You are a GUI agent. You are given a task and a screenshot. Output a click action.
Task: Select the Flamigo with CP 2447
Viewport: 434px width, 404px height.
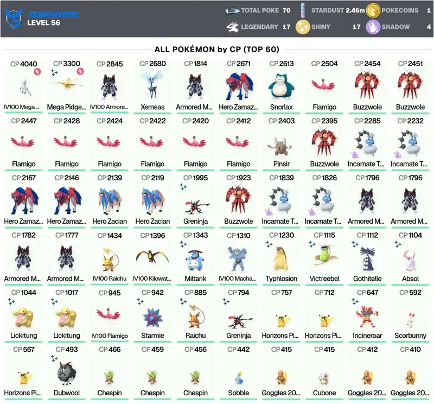pyautogui.click(x=23, y=142)
